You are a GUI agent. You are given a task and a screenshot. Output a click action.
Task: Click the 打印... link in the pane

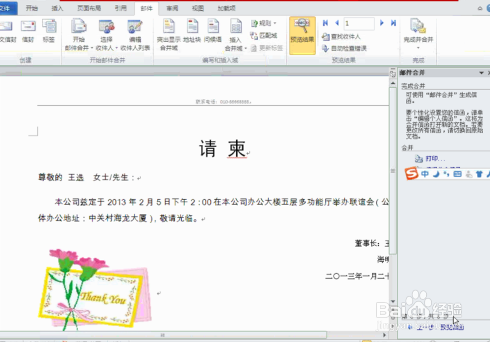pos(431,160)
